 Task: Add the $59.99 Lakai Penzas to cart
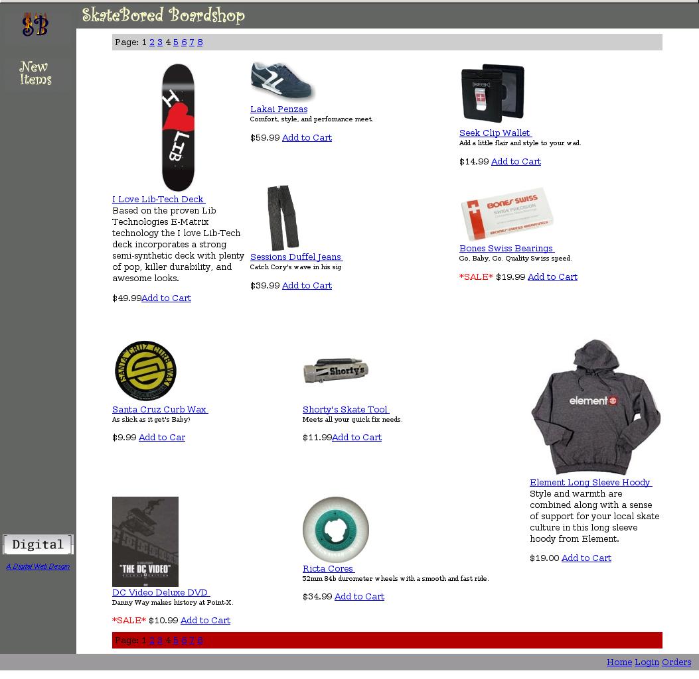307,137
